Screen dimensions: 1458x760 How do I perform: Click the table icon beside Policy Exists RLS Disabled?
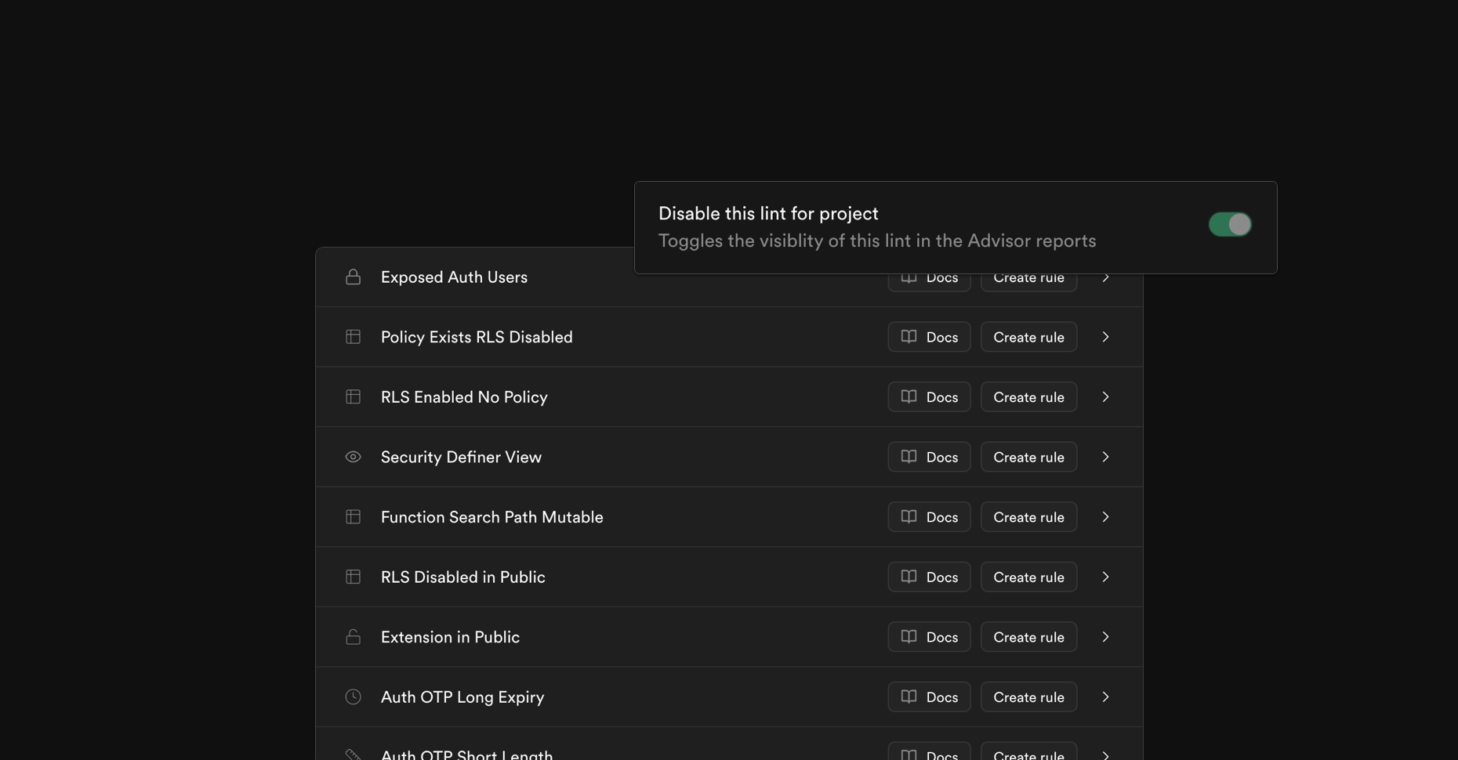tap(353, 337)
